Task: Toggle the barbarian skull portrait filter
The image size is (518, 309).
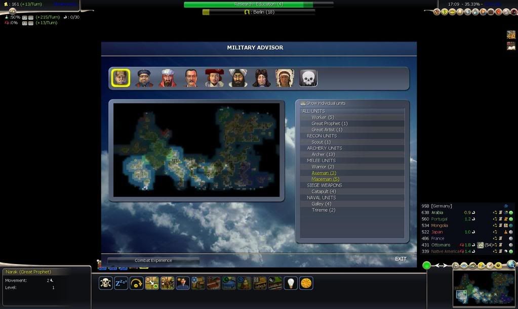Action: (x=308, y=78)
